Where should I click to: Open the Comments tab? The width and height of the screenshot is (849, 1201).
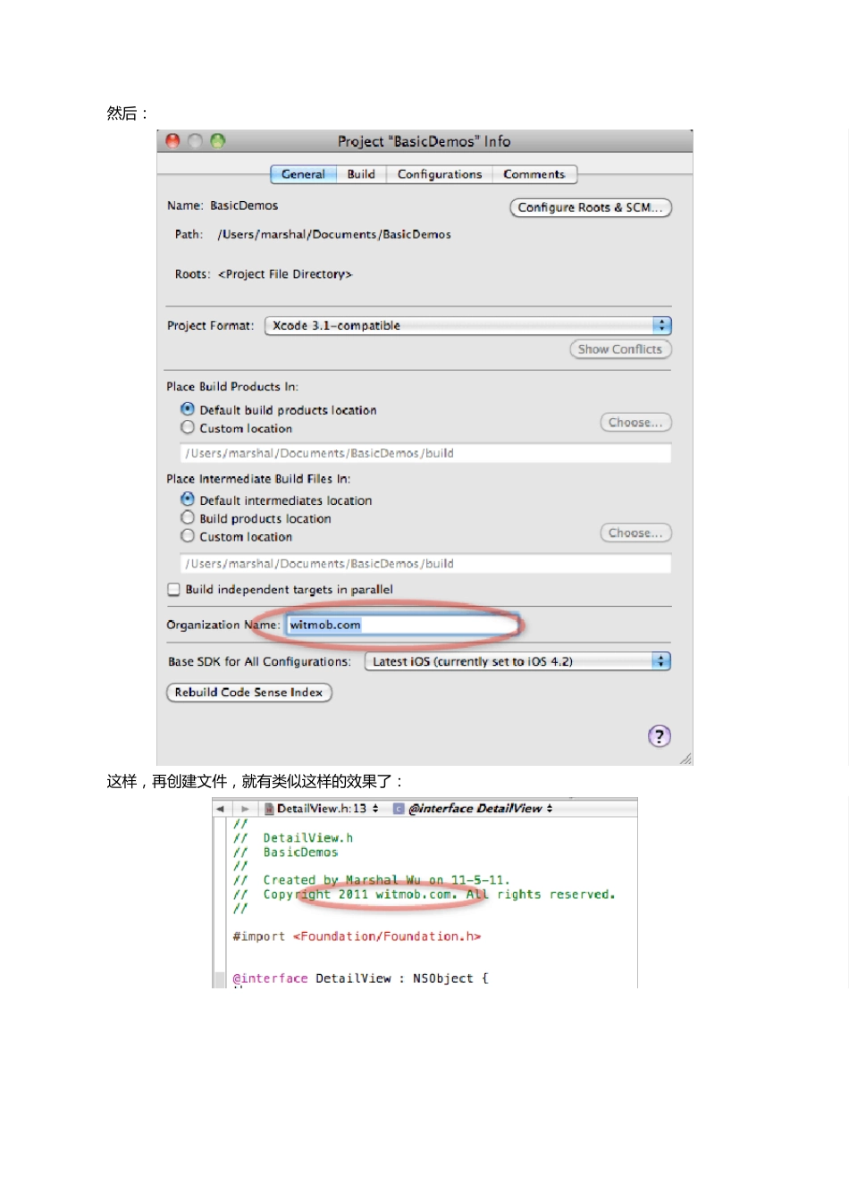(534, 174)
